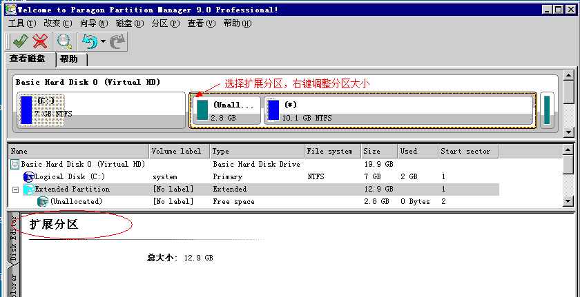
Task: Click the blue Undo arrow icon
Action: (89, 41)
